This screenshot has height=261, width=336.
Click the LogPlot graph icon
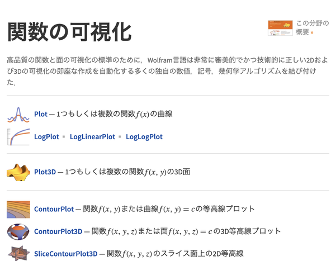[18, 136]
